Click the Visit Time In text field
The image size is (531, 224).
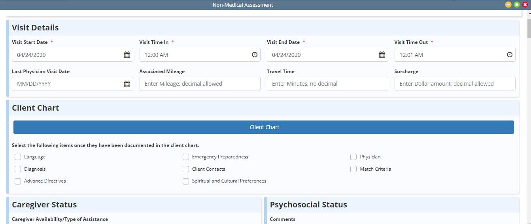[x=200, y=55]
